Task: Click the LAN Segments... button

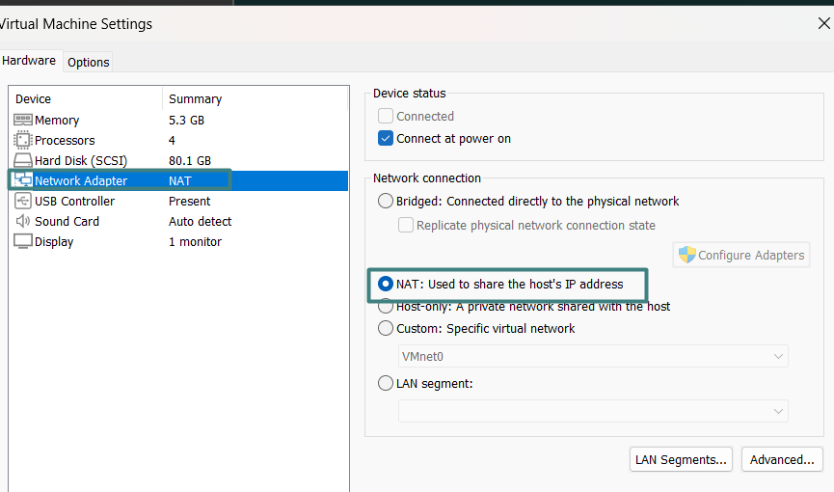Action: (681, 459)
